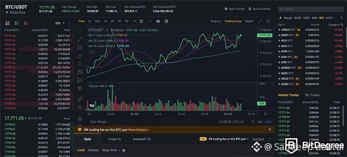The width and height of the screenshot is (347, 157).
Task: Open the Stop-limit order type dropdown
Action: click(x=111, y=150)
